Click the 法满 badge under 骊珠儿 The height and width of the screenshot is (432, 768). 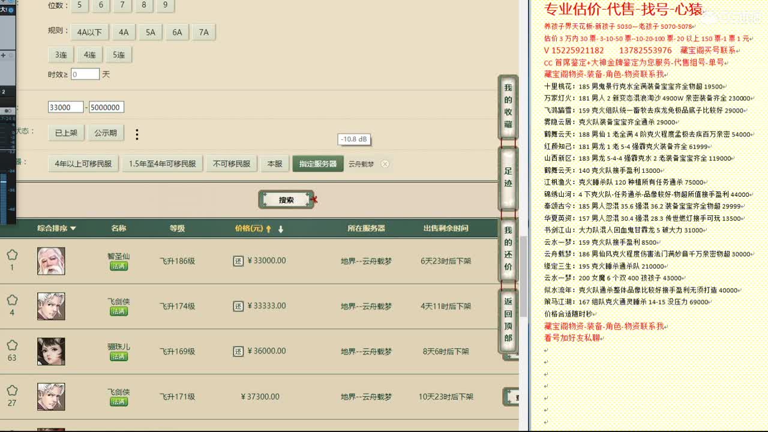(119, 356)
